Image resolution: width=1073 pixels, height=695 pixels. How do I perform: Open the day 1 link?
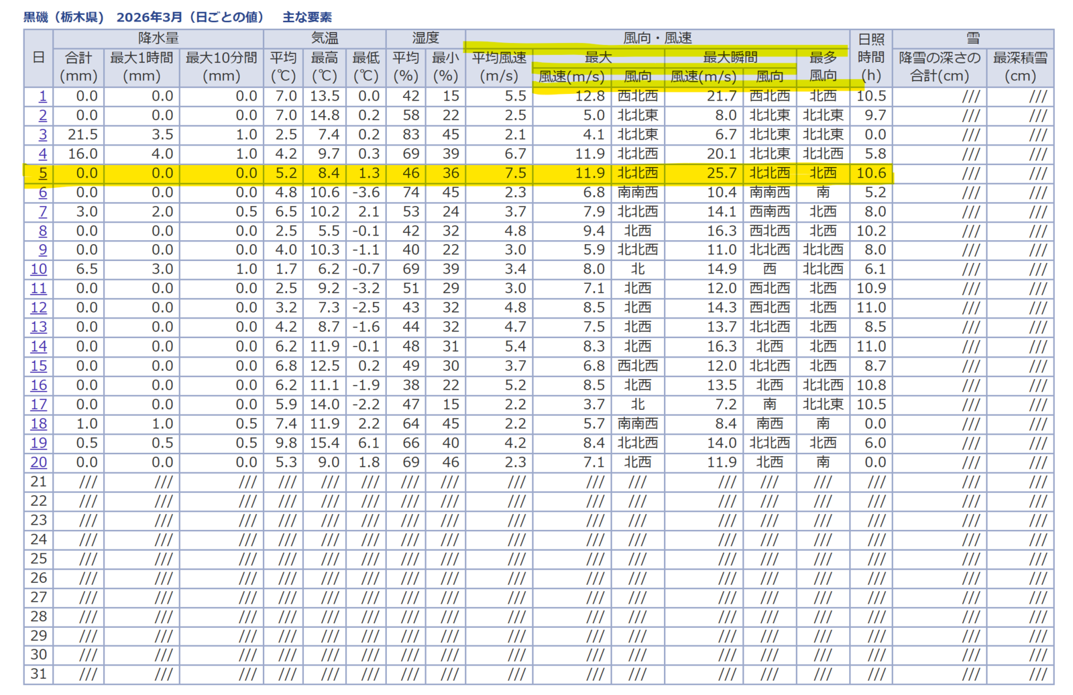43,96
